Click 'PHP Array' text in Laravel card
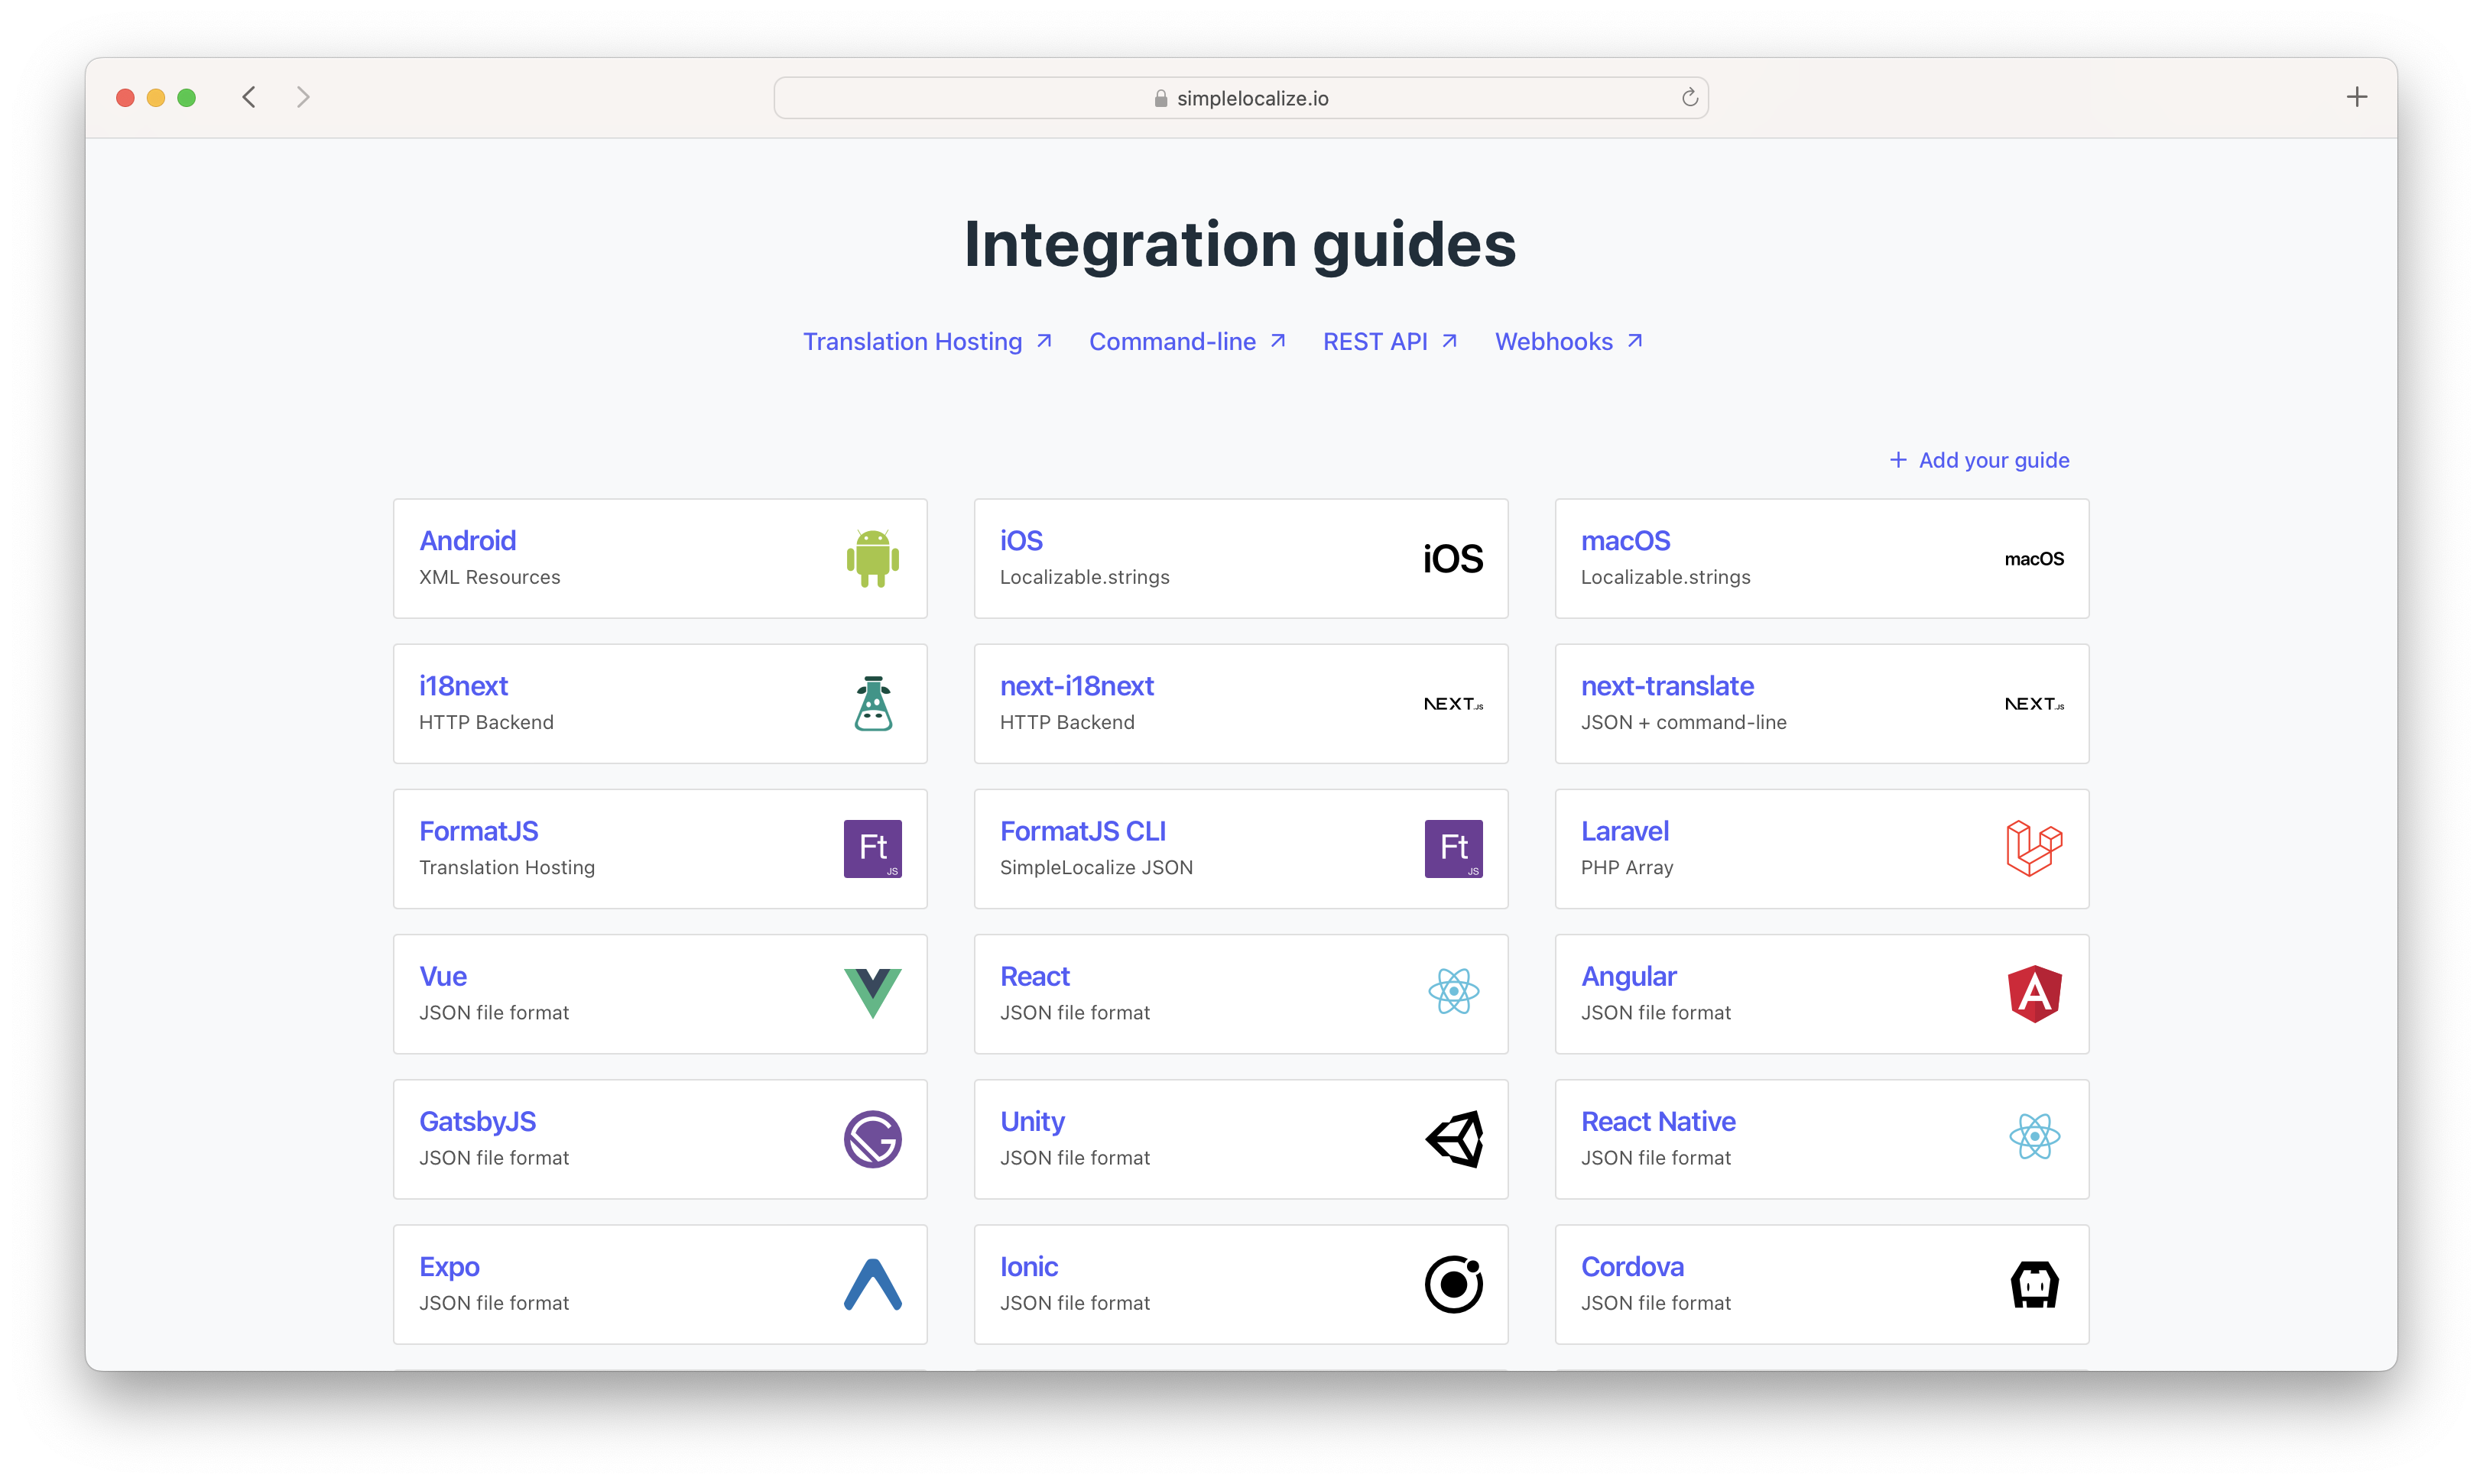This screenshot has height=1484, width=2483. click(x=1627, y=867)
